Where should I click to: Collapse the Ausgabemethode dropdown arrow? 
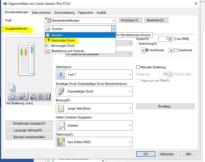(114, 29)
